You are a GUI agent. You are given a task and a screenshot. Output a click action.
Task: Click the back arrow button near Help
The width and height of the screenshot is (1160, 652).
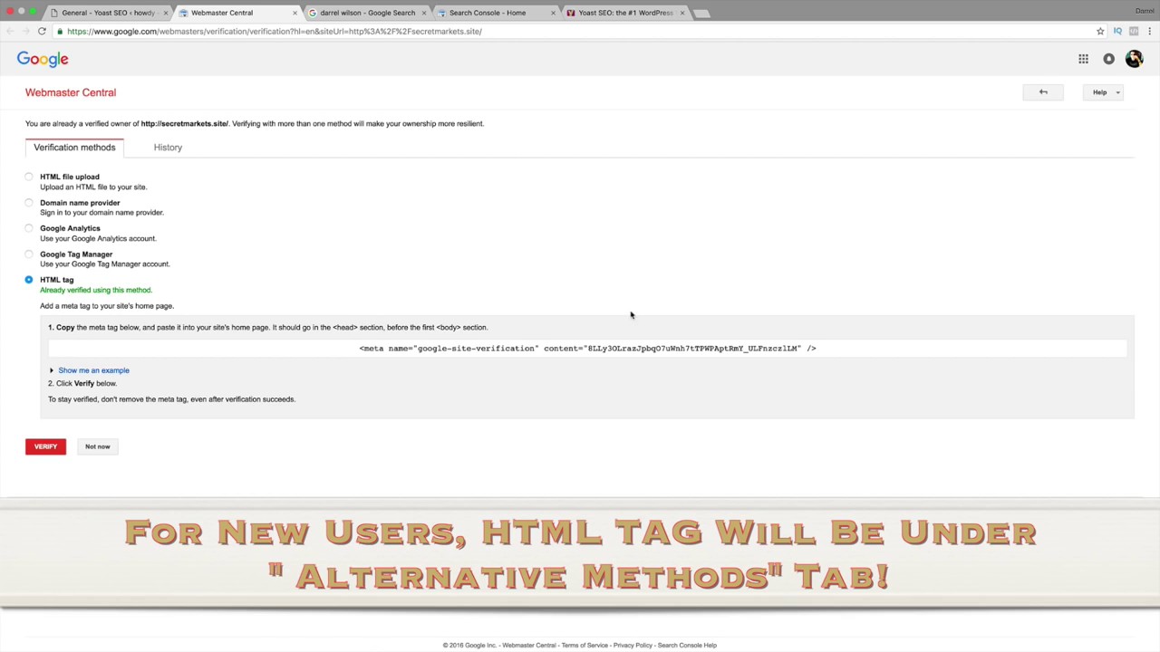[x=1043, y=92]
